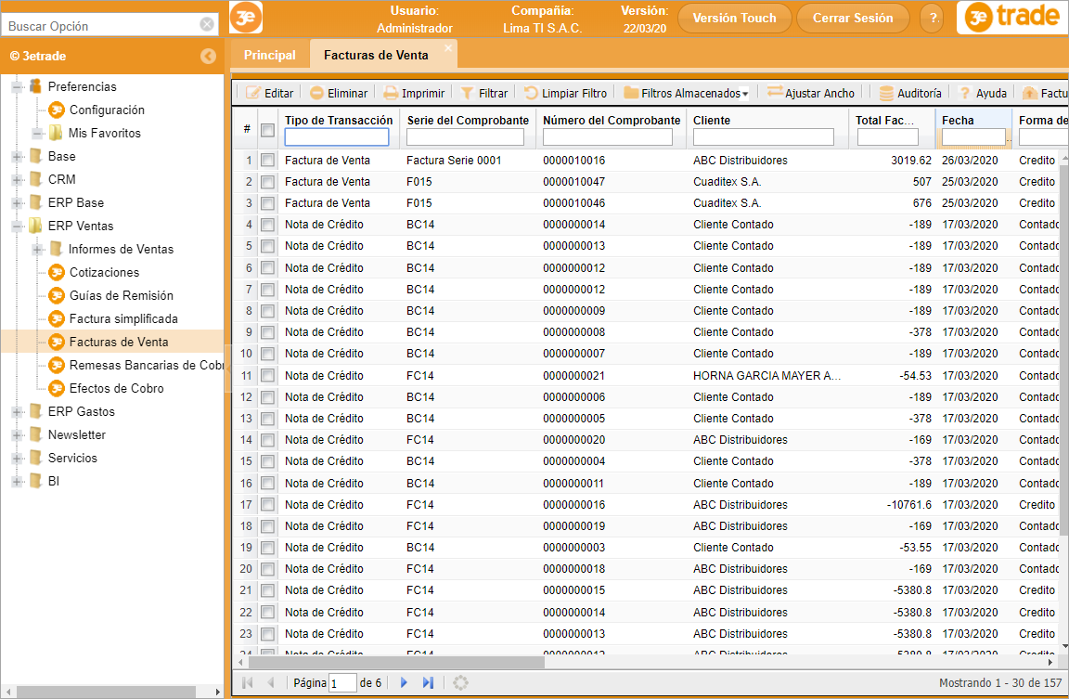Go to the next page of results

(x=404, y=682)
